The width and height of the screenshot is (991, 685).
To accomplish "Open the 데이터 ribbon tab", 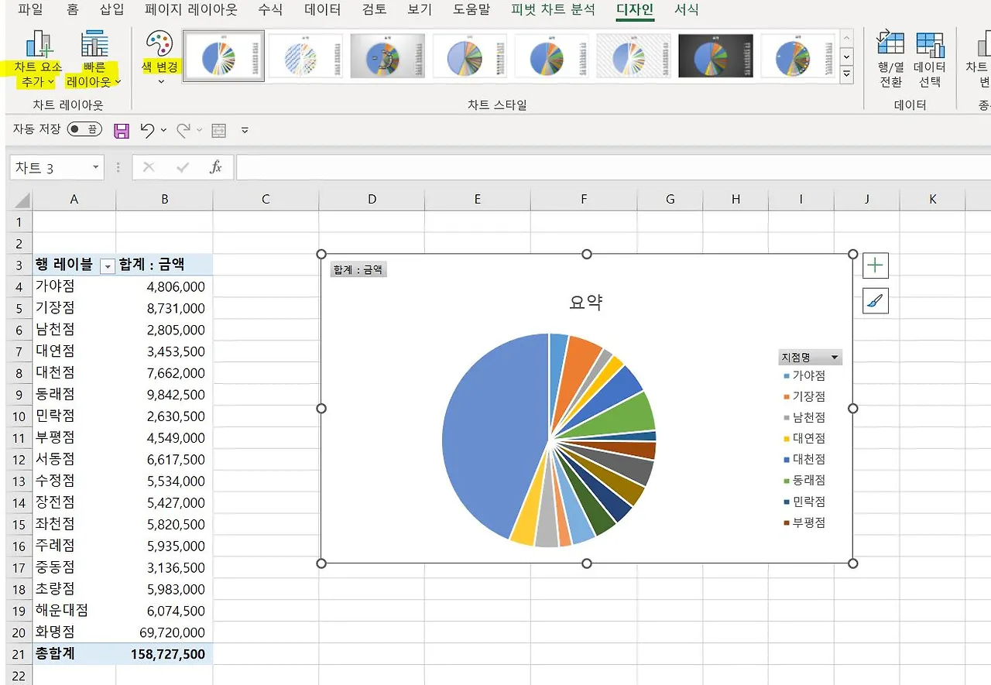I will click(x=323, y=10).
